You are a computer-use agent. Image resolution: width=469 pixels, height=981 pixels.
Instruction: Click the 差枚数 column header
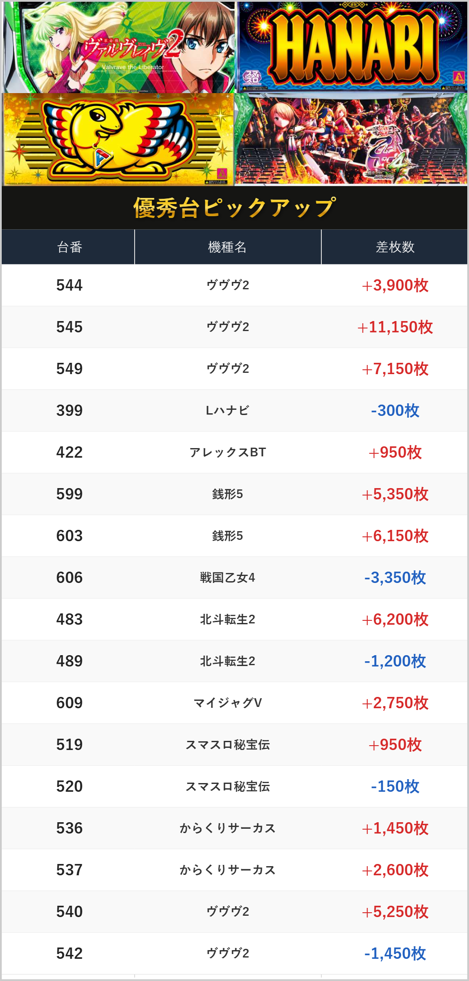[395, 247]
